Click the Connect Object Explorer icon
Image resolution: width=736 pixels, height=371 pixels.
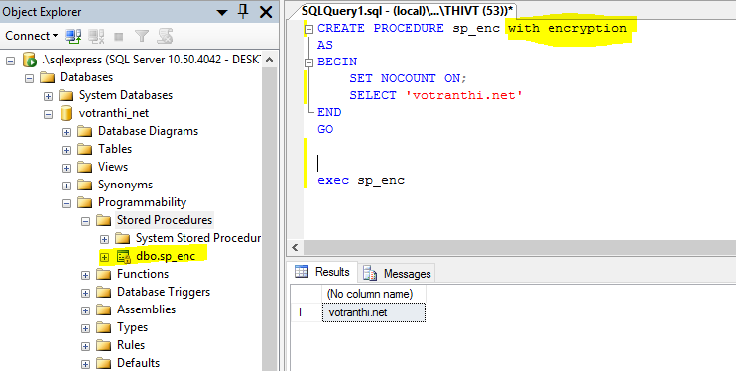pyautogui.click(x=73, y=36)
